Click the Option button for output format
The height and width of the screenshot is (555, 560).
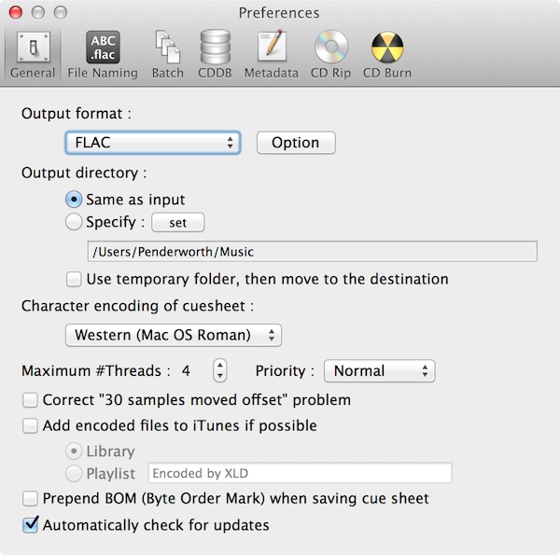(x=296, y=143)
